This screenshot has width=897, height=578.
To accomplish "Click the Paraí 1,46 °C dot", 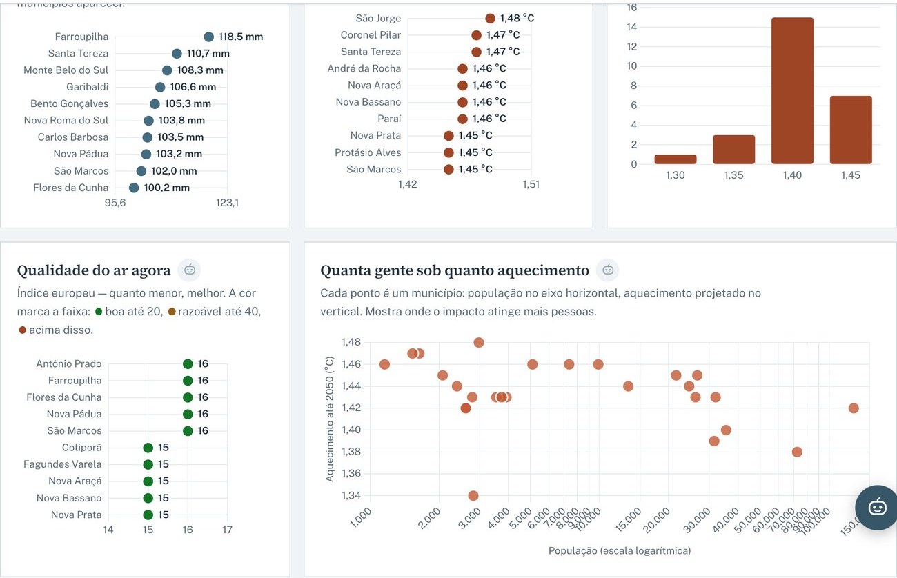I will 462,119.
